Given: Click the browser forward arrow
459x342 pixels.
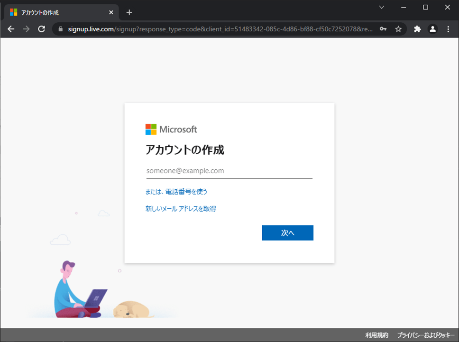Looking at the screenshot, I should point(27,29).
